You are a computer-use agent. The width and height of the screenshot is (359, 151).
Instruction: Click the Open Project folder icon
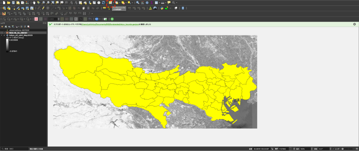coord(9,2)
